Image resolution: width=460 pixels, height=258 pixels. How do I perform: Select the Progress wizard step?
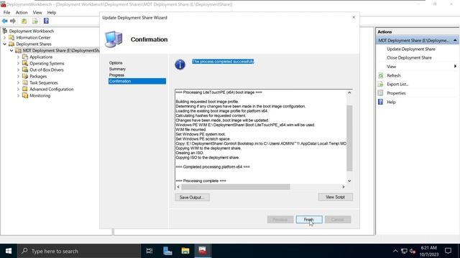coord(116,75)
